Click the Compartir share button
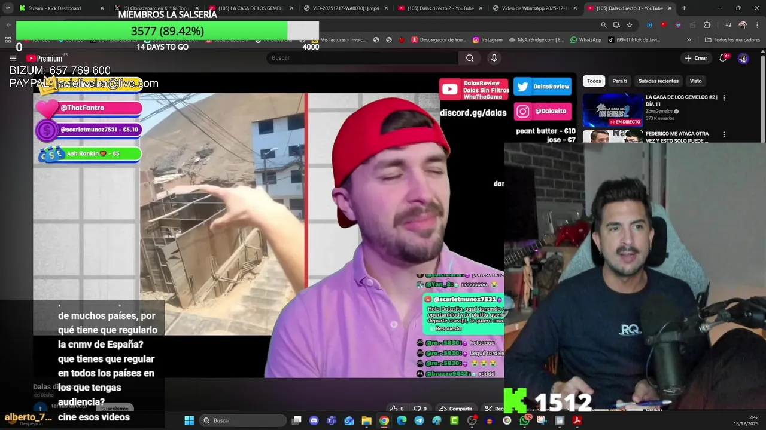 [x=455, y=408]
